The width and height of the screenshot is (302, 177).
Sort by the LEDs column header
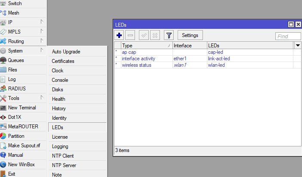[x=250, y=46]
